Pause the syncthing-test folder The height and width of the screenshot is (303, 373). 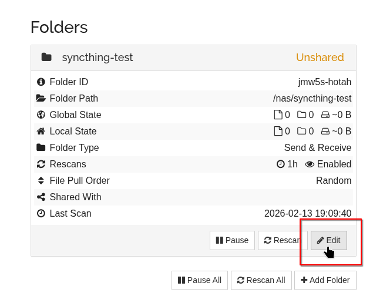click(x=232, y=240)
